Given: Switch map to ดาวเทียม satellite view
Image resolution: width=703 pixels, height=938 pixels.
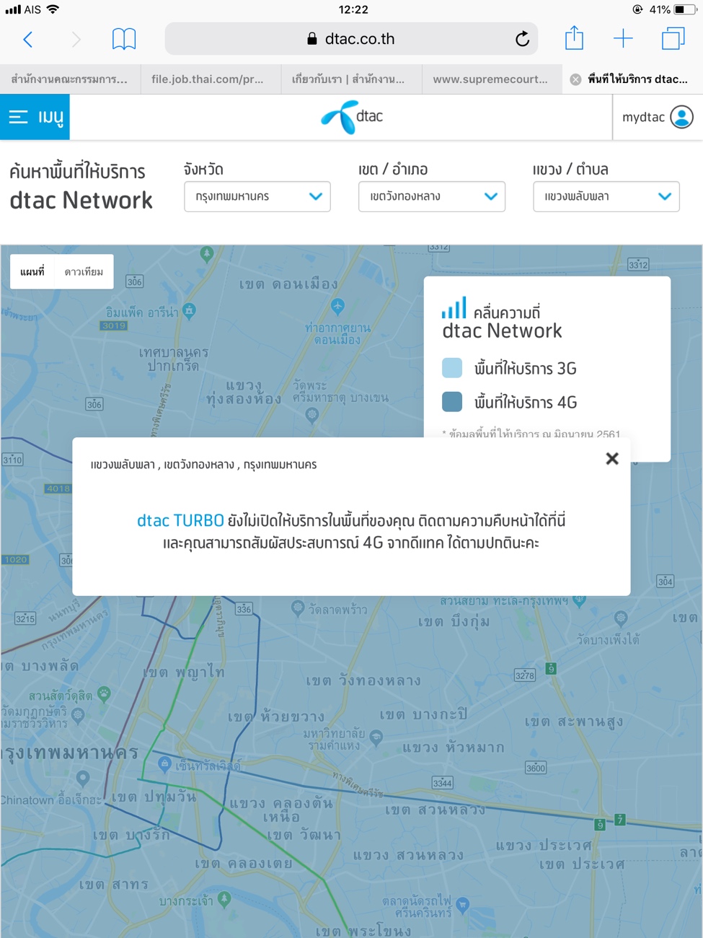Looking at the screenshot, I should coord(84,272).
